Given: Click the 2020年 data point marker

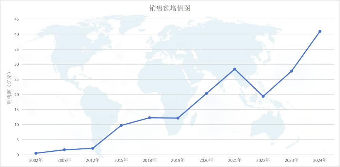Looking at the screenshot, I should click(206, 93).
